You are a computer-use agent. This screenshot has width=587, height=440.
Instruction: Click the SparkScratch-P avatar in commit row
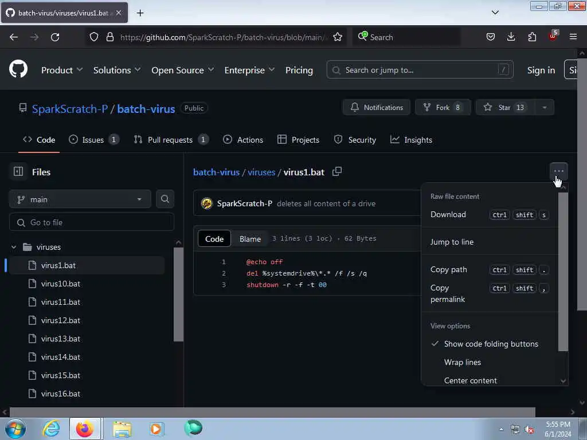click(x=206, y=203)
